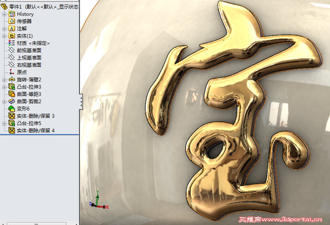Select the 材质 <未指定> text label

tap(33, 43)
